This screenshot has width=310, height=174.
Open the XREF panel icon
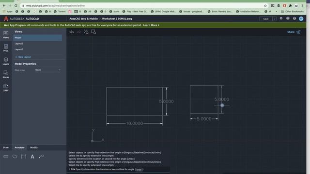(6, 87)
